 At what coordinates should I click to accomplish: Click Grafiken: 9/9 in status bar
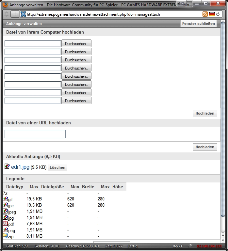[17, 246]
